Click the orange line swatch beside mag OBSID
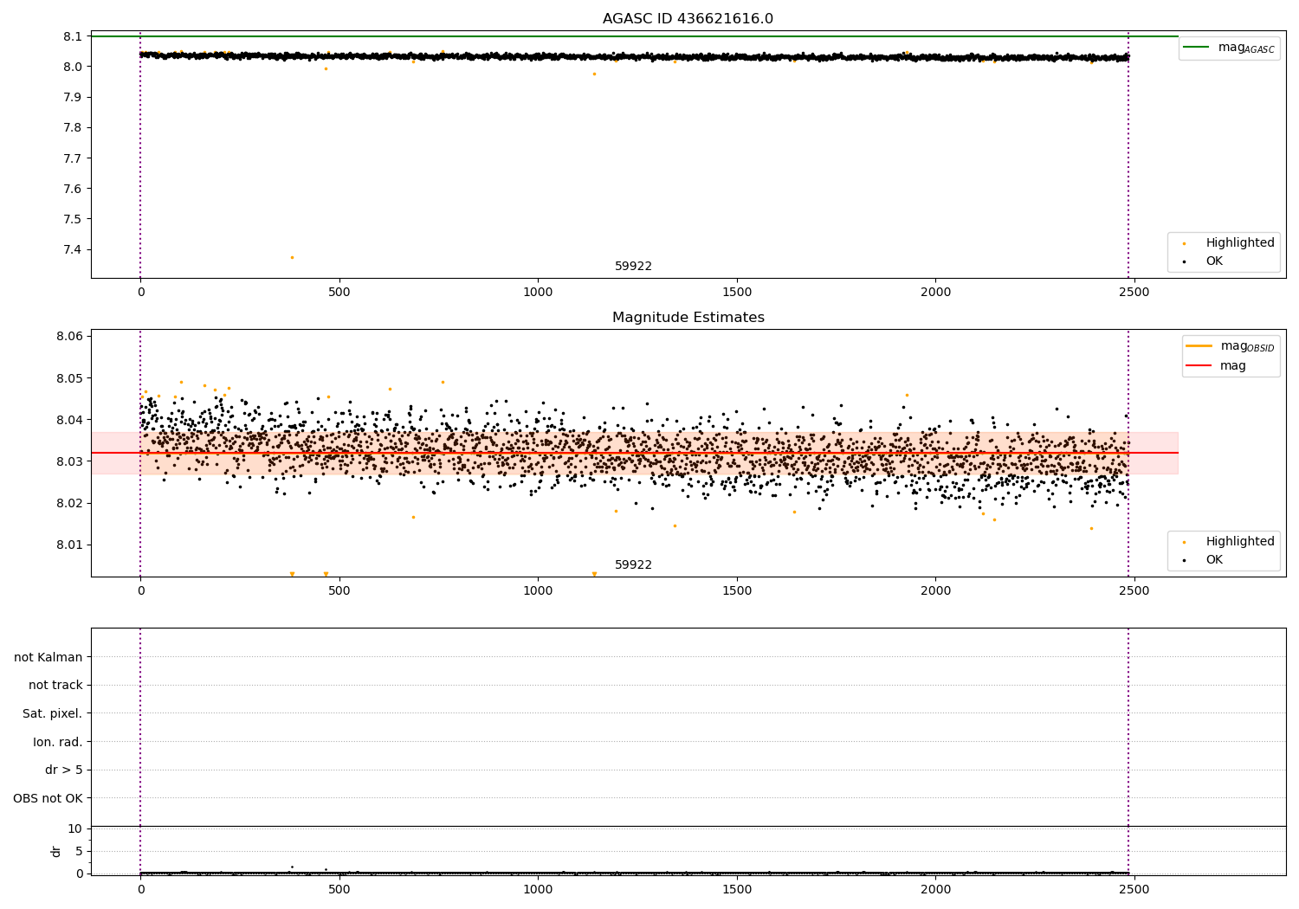This screenshot has height=909, width=1299. (1199, 346)
